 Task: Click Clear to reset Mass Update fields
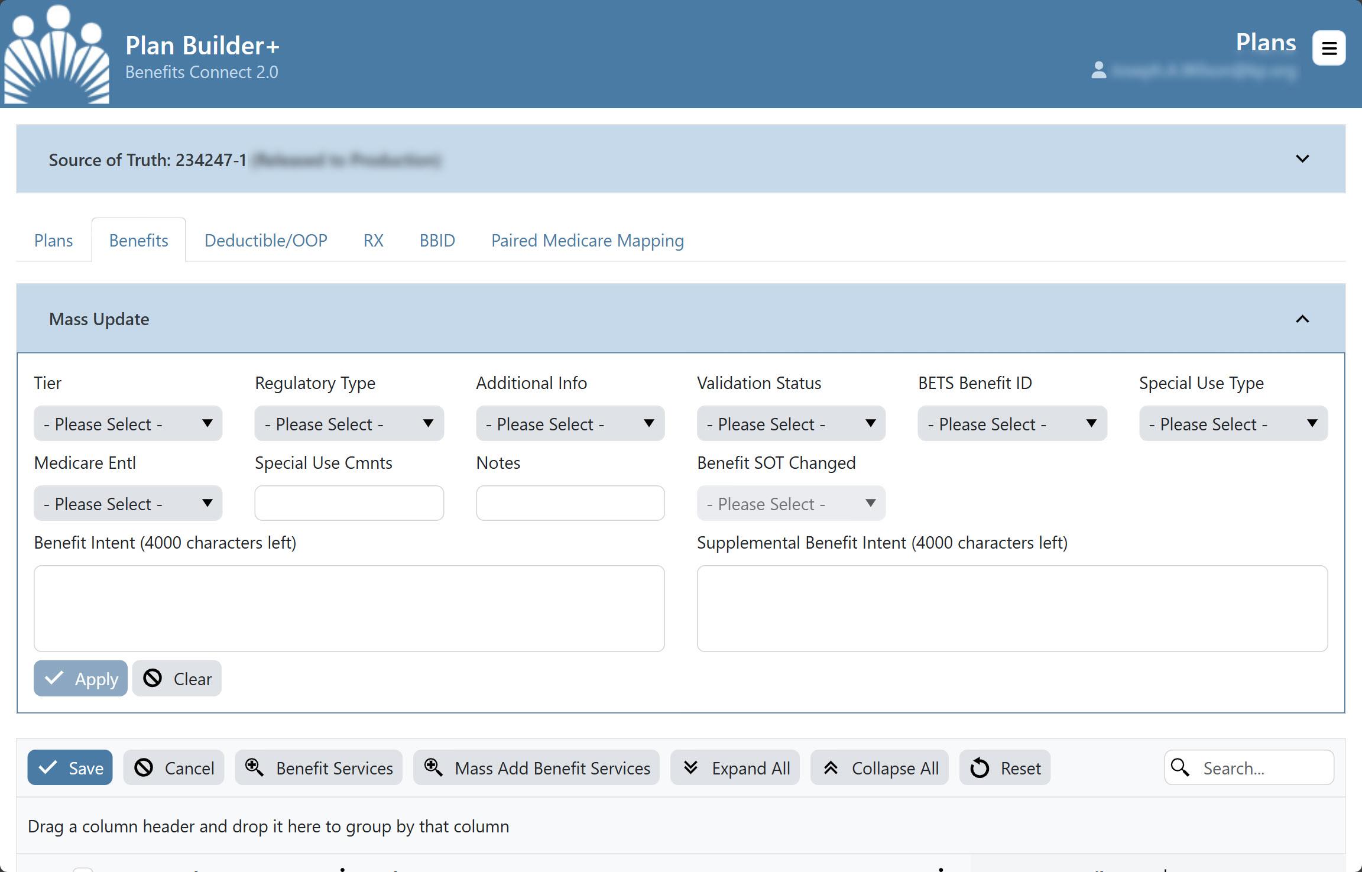[177, 678]
